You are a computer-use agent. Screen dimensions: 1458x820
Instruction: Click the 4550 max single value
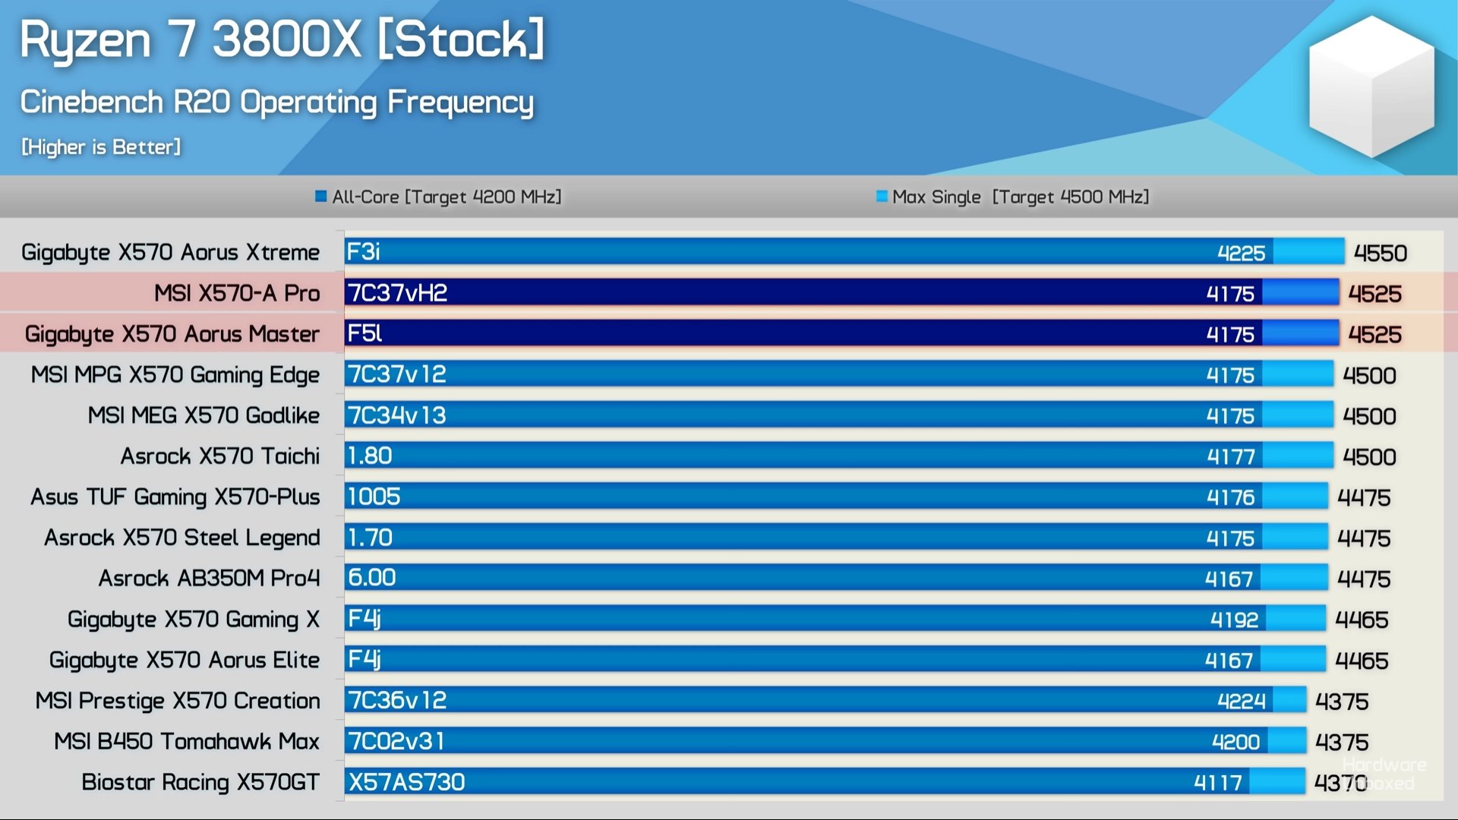(1380, 253)
